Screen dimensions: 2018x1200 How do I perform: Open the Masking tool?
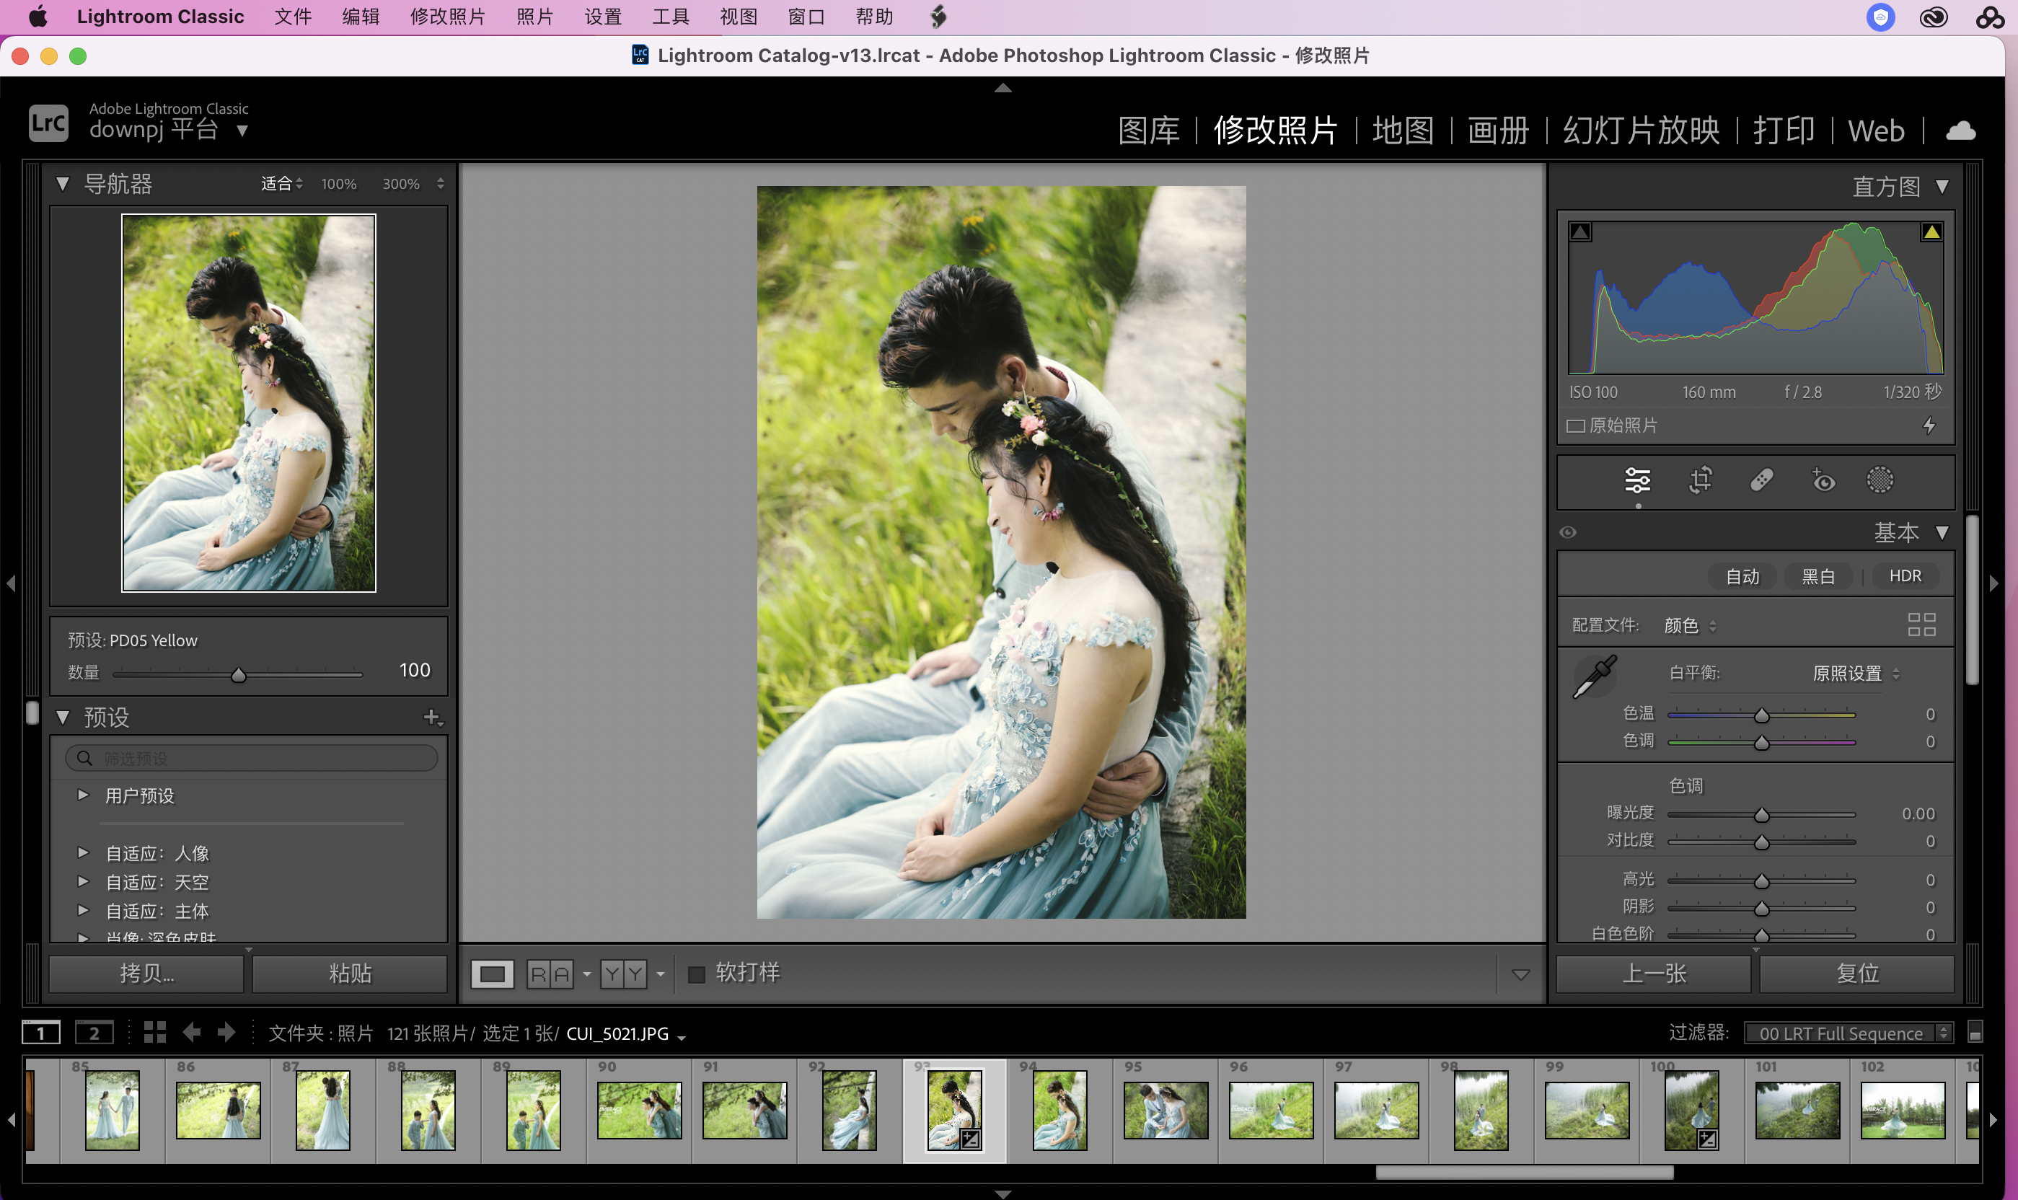tap(1880, 480)
